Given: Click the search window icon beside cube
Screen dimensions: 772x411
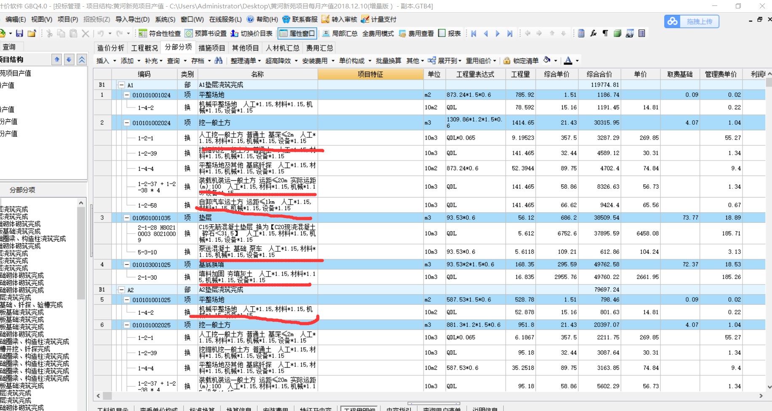Looking at the screenshot, I should [630, 34].
